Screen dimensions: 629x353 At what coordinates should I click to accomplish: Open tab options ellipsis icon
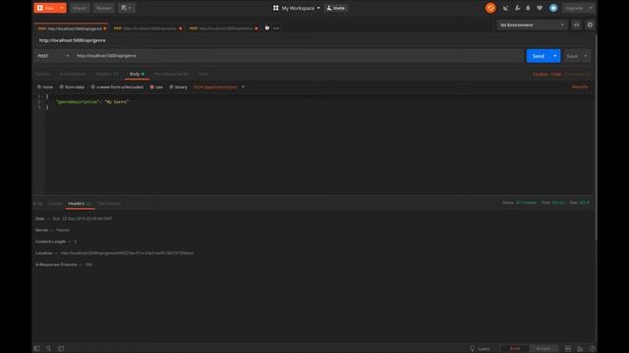[x=276, y=28]
